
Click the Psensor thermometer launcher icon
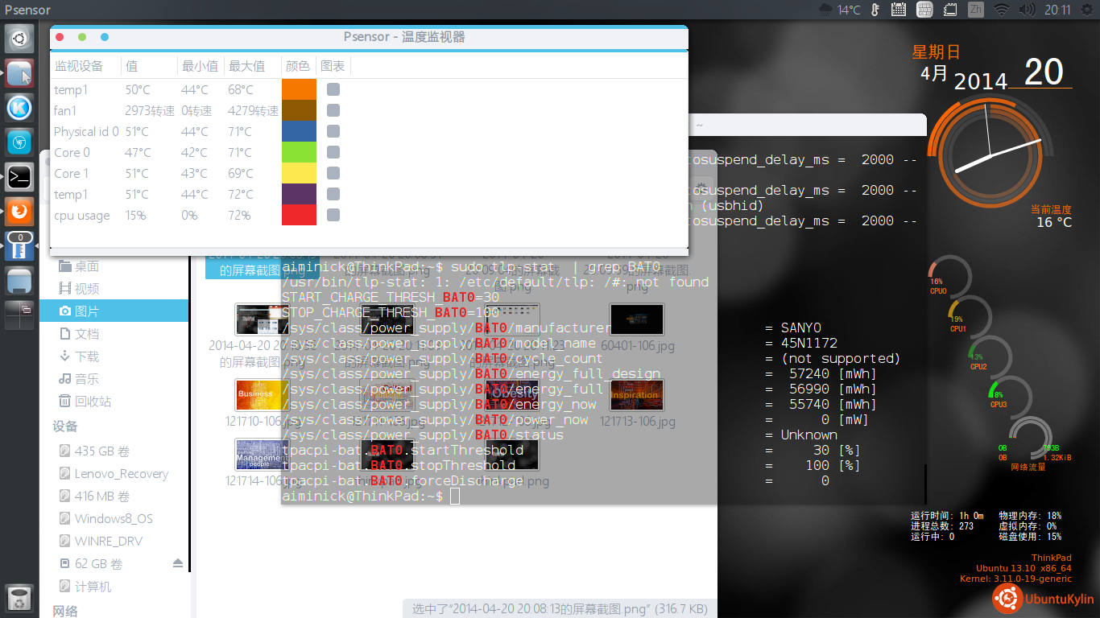pos(19,246)
